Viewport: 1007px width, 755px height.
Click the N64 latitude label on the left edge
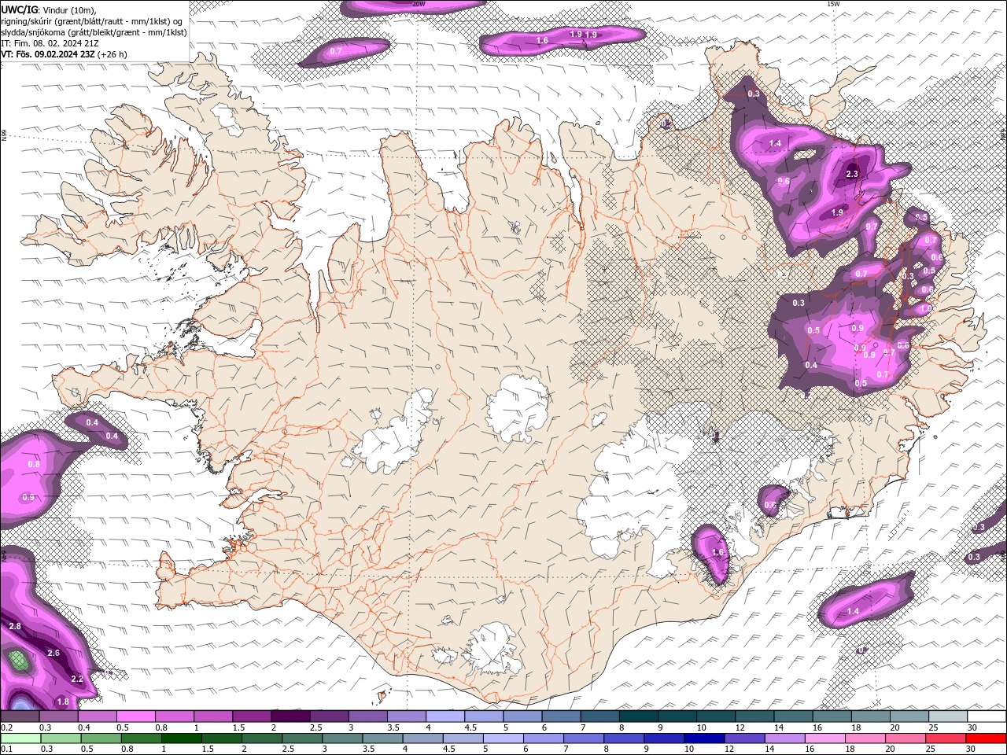(3, 555)
